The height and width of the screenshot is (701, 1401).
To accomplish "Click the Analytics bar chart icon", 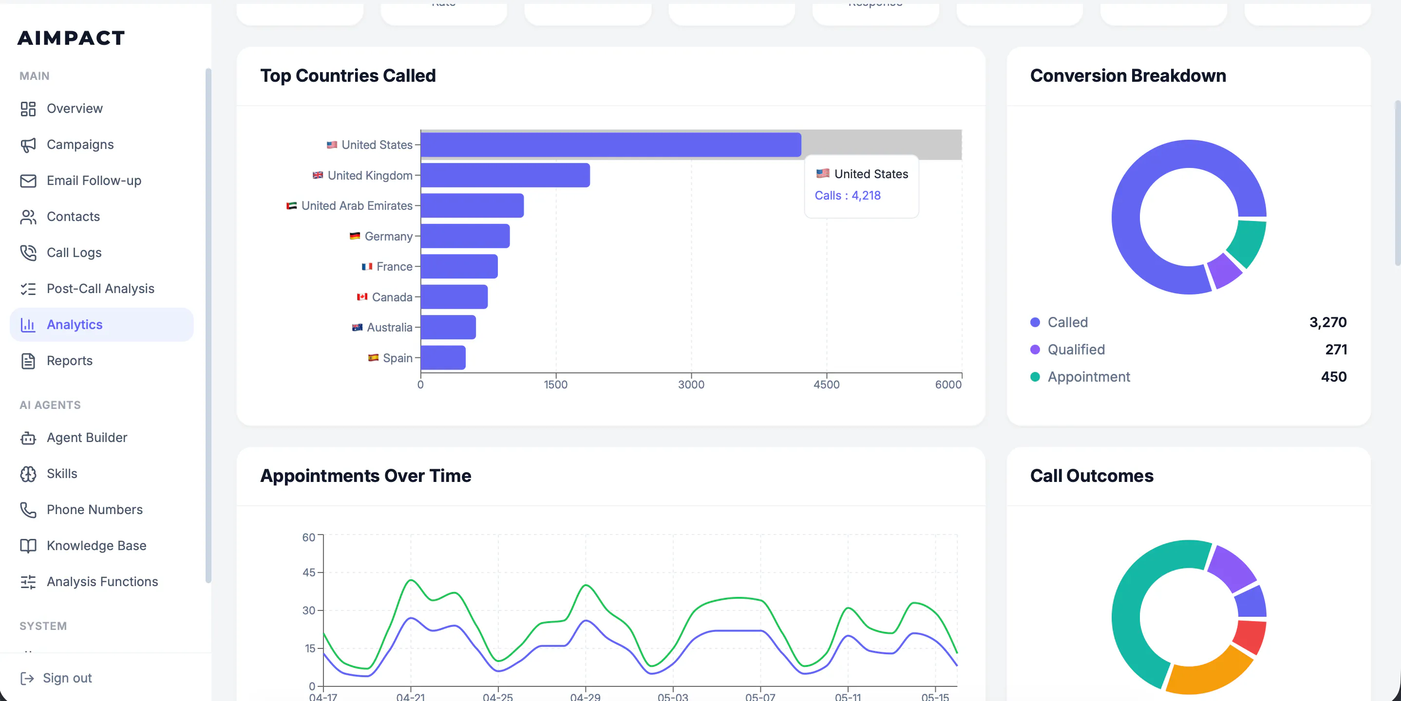I will tap(28, 324).
